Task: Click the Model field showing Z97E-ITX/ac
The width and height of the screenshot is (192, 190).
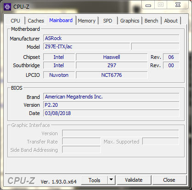Action: (x=87, y=46)
